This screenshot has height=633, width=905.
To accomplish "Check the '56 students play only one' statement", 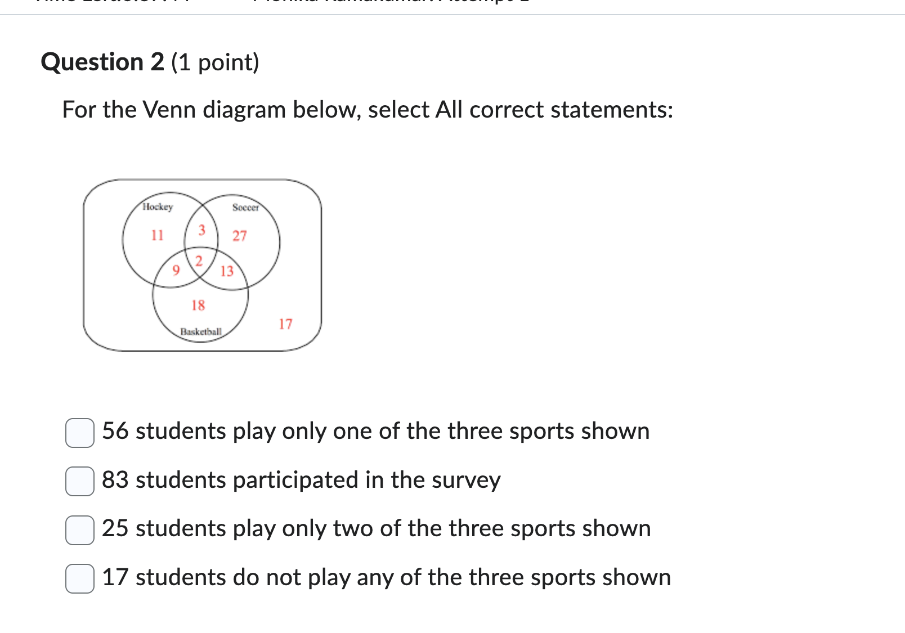I will [x=79, y=433].
